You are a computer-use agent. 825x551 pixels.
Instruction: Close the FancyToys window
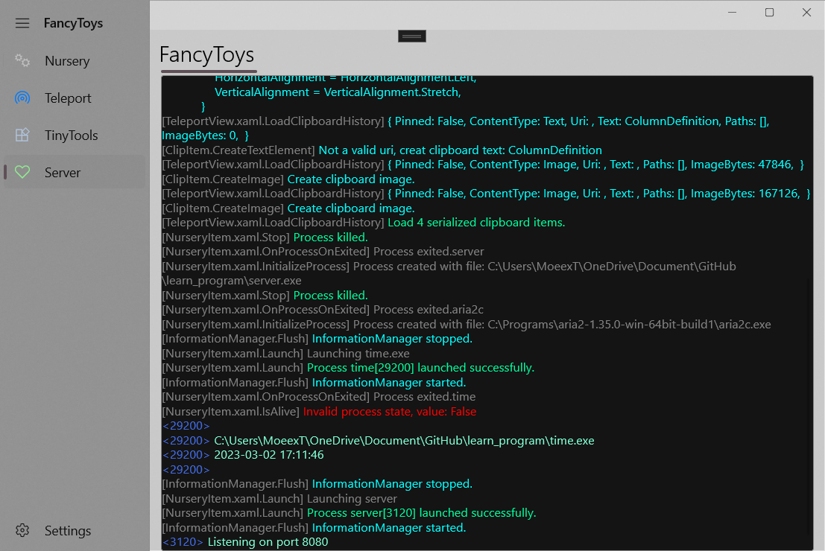pyautogui.click(x=806, y=13)
